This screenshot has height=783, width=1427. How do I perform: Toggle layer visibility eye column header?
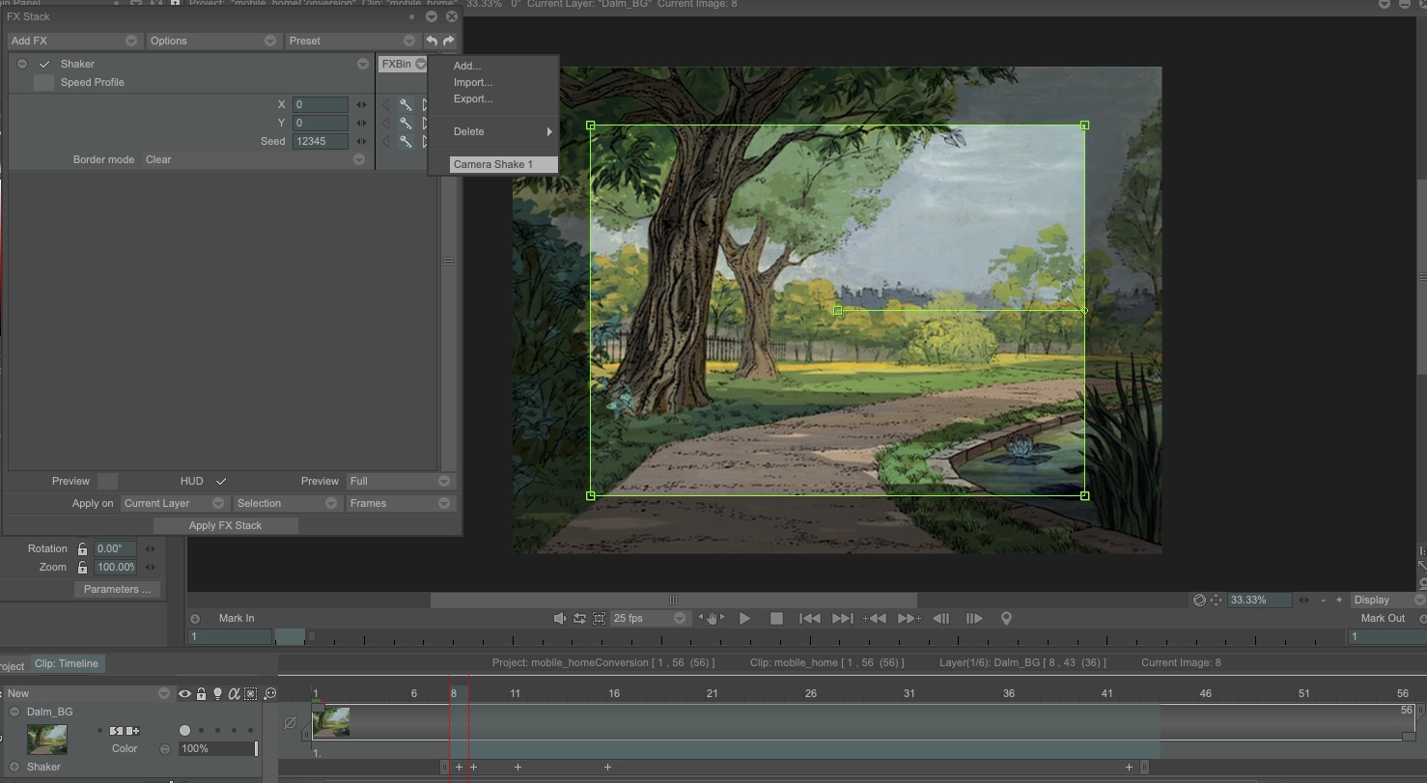tap(184, 693)
